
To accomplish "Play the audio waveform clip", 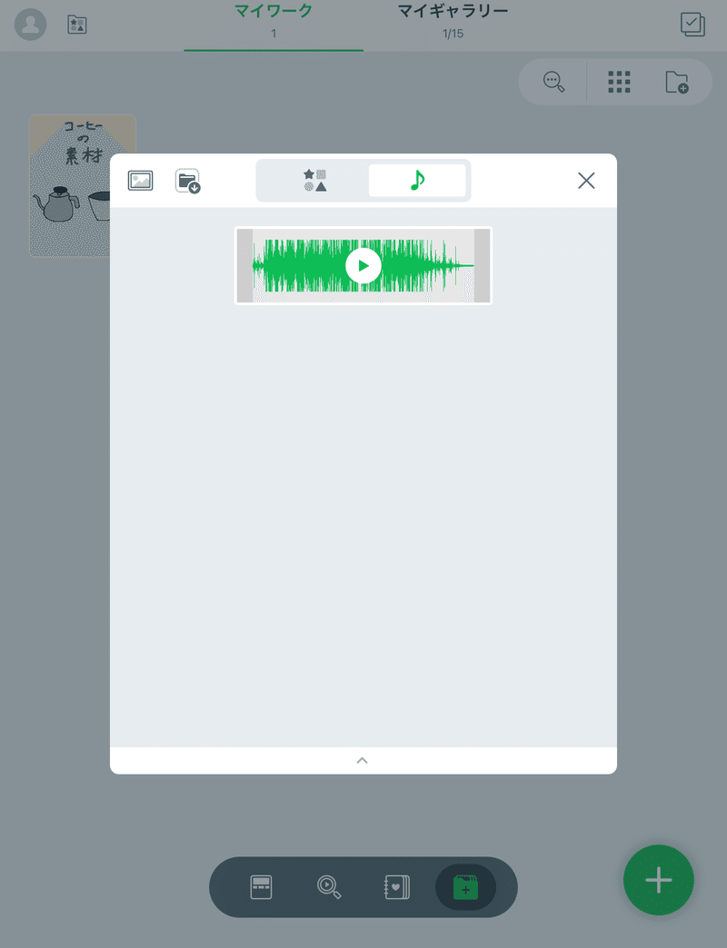I will point(363,265).
